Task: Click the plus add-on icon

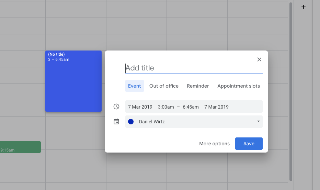Action: point(304,7)
